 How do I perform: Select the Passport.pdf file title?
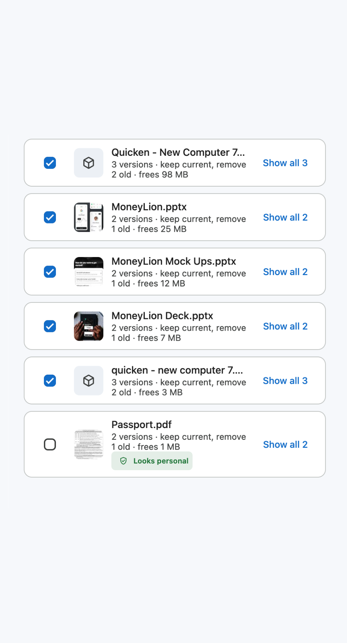pyautogui.click(x=141, y=425)
